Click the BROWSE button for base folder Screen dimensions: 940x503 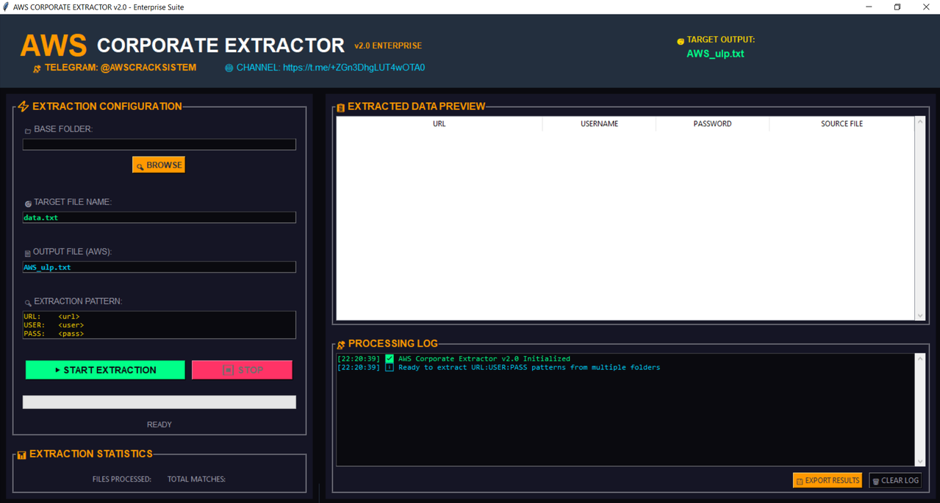point(159,164)
